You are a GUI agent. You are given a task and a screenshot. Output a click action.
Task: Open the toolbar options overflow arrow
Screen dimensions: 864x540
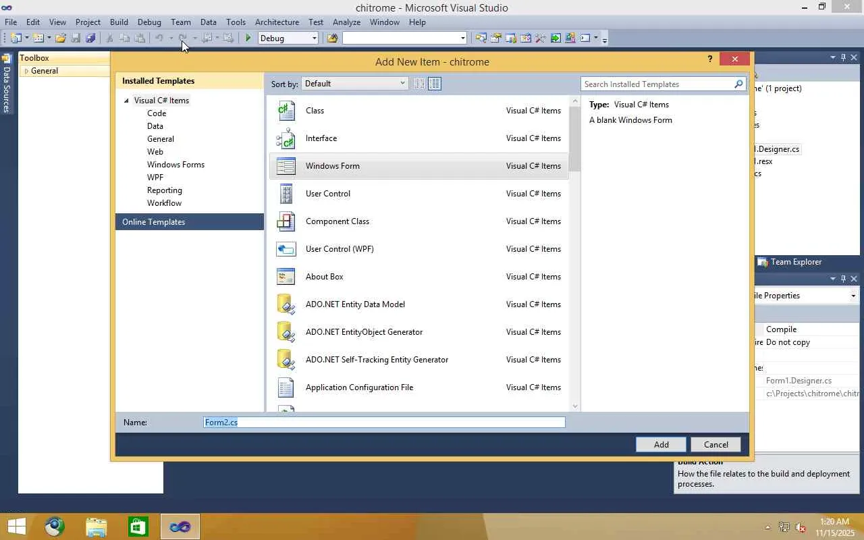click(605, 39)
